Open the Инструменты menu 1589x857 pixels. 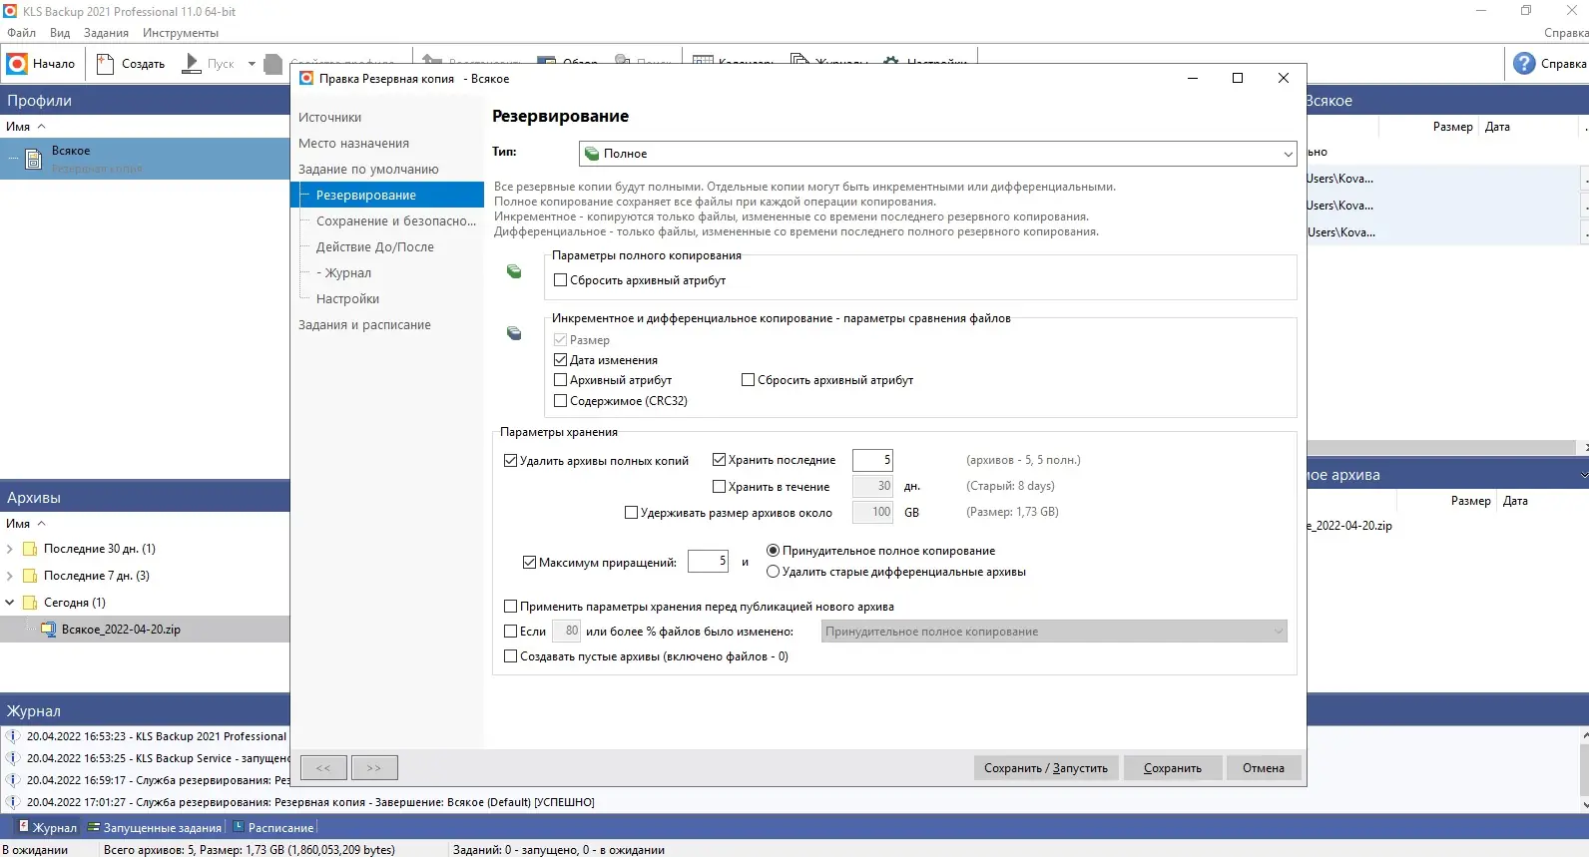181,33
